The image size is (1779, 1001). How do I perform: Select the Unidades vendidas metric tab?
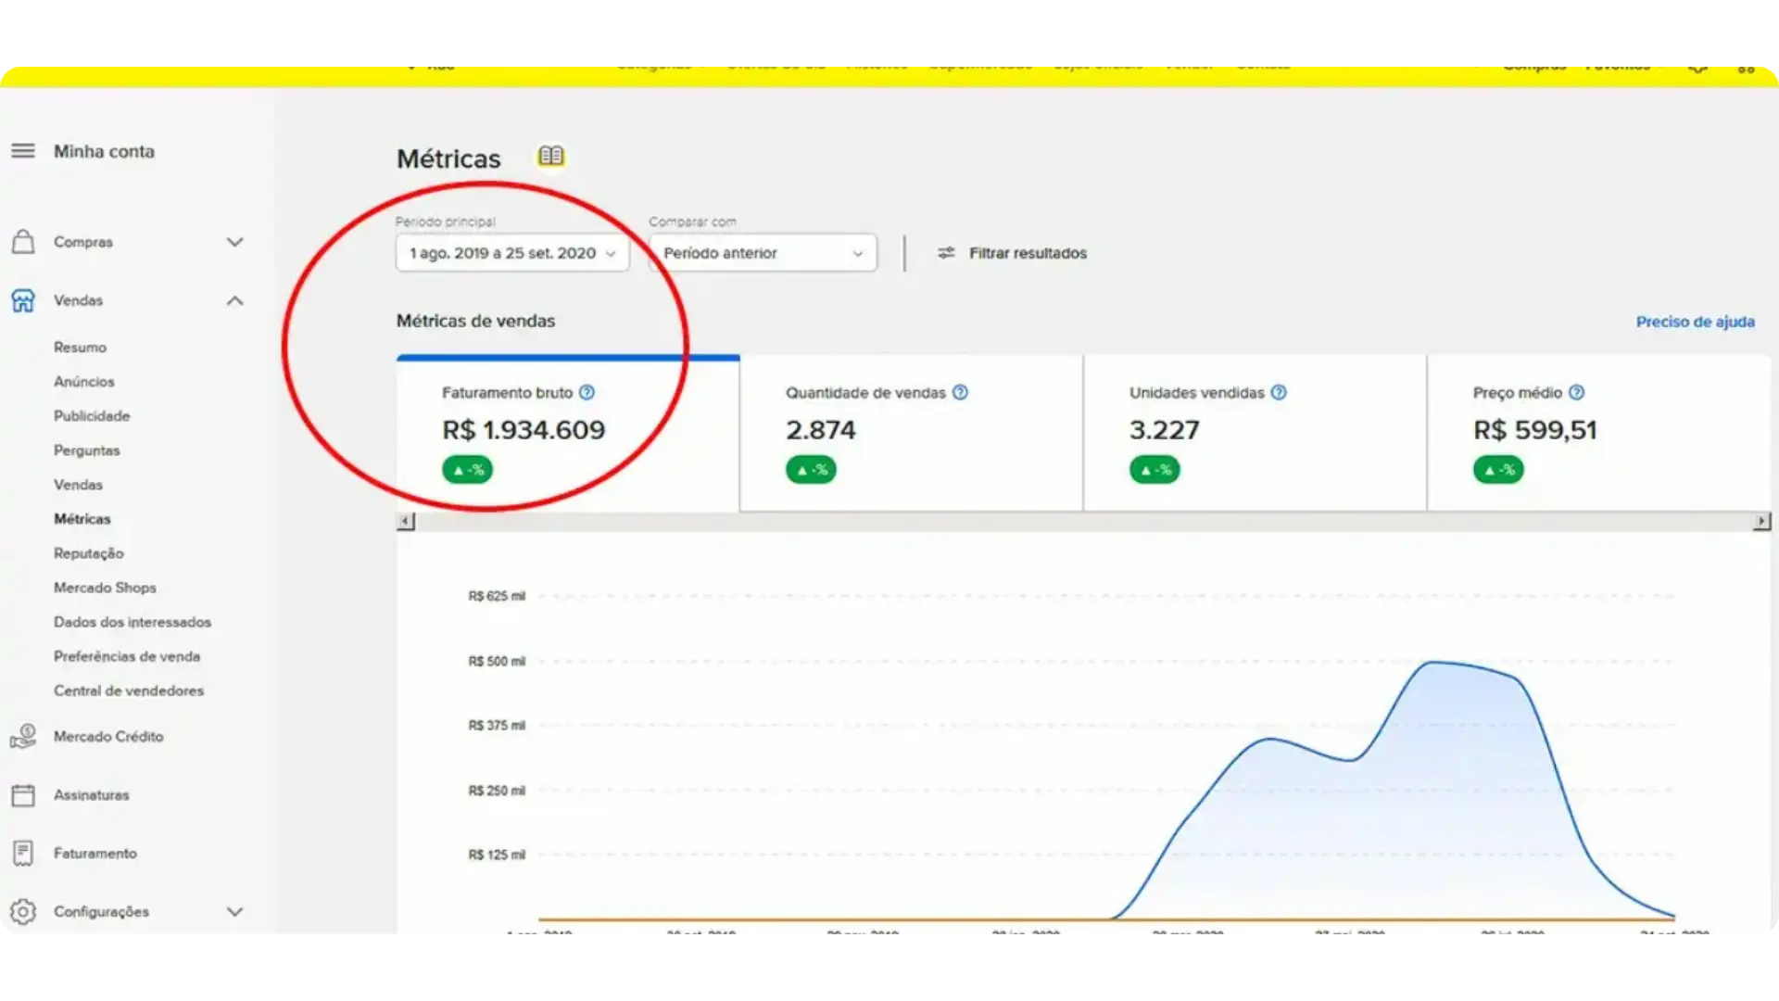[x=1255, y=431]
